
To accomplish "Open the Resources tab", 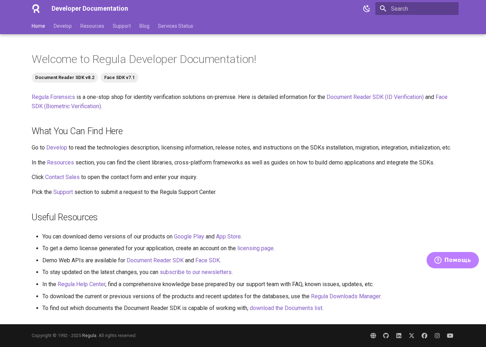I will [92, 26].
